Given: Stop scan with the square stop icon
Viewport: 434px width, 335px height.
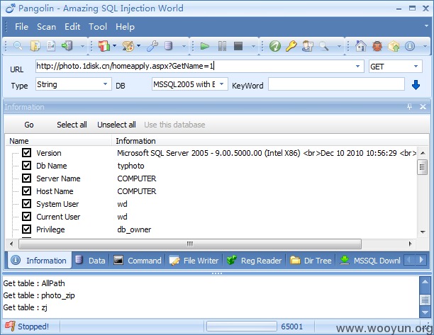Looking at the screenshot, I should [238, 46].
